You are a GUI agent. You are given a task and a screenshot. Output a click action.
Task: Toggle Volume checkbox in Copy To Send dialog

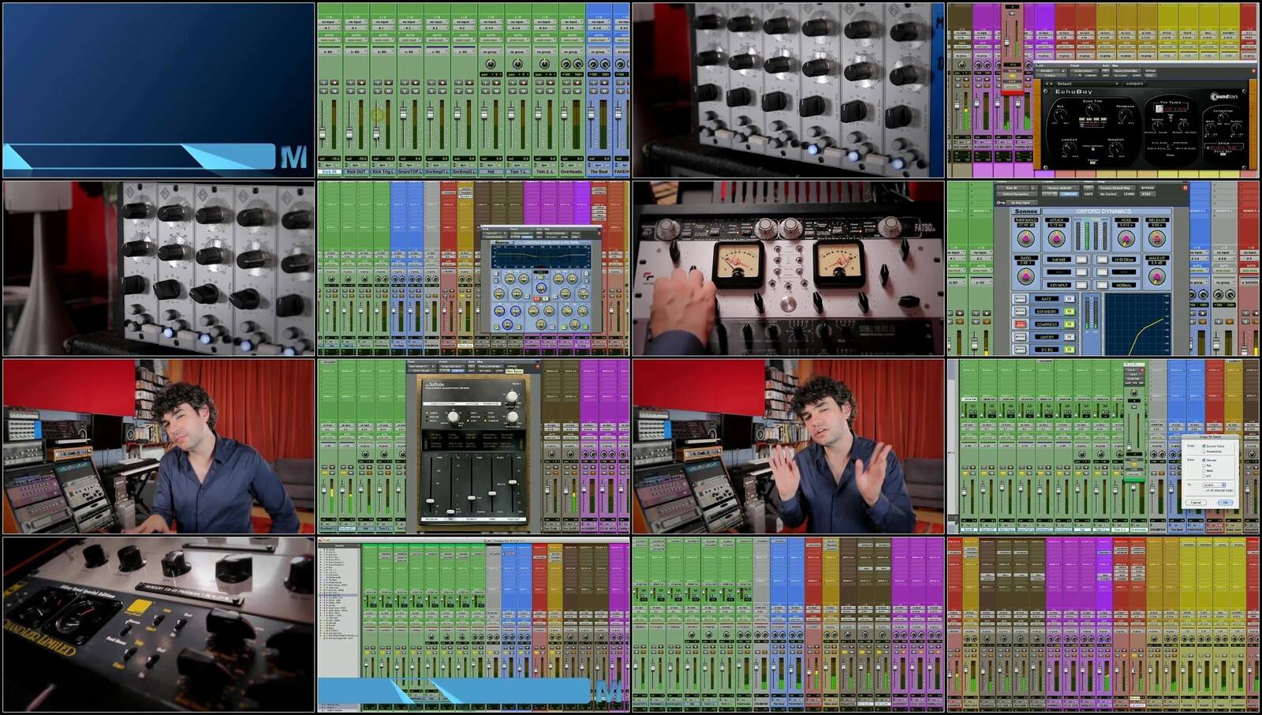pos(1204,460)
